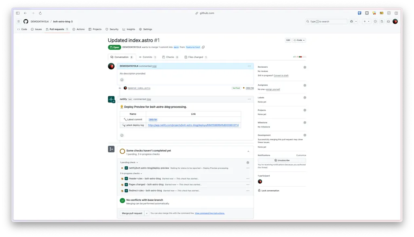Open checks settings gear icon
This screenshot has height=237, width=414.
click(248, 162)
